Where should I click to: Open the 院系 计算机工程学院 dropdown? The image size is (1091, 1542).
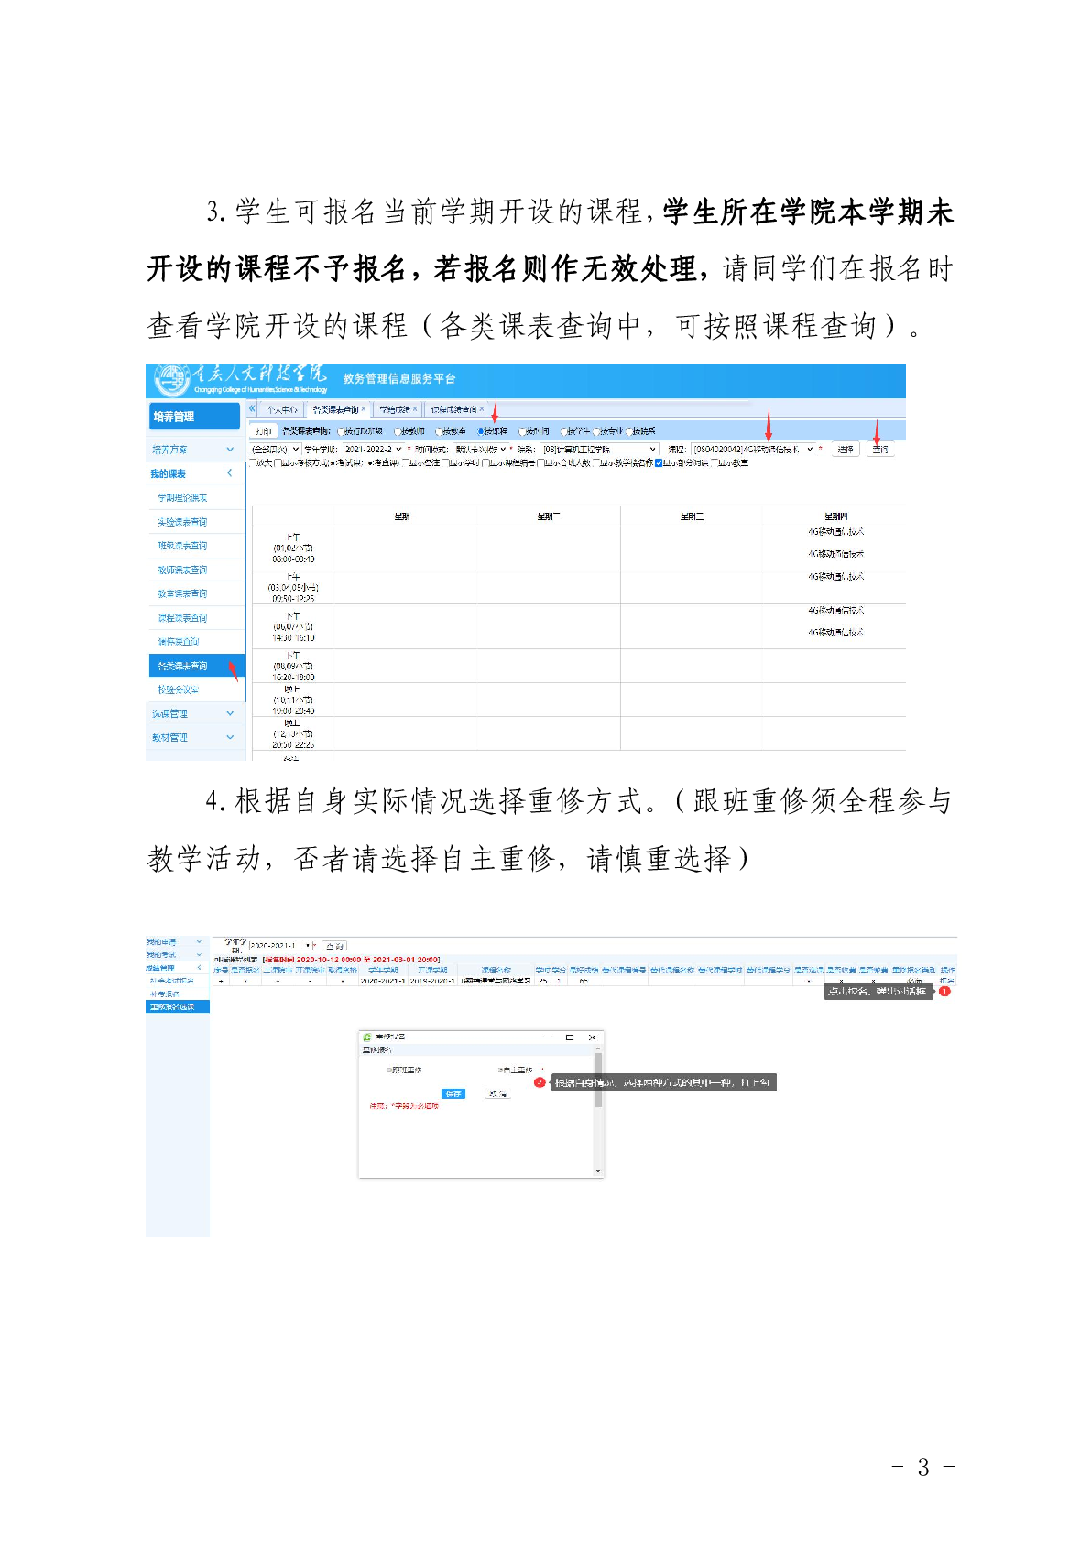click(x=599, y=450)
